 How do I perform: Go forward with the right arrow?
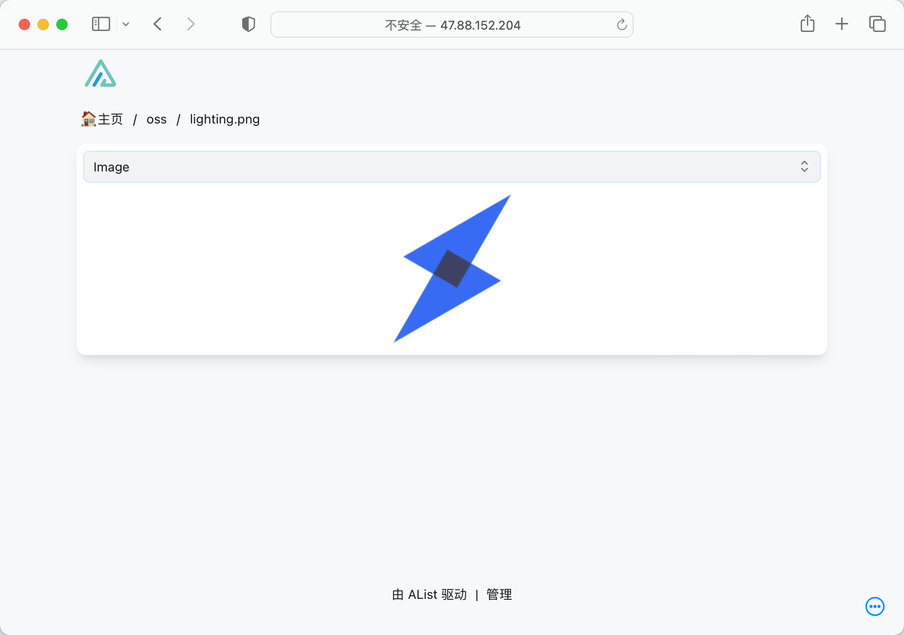click(191, 24)
